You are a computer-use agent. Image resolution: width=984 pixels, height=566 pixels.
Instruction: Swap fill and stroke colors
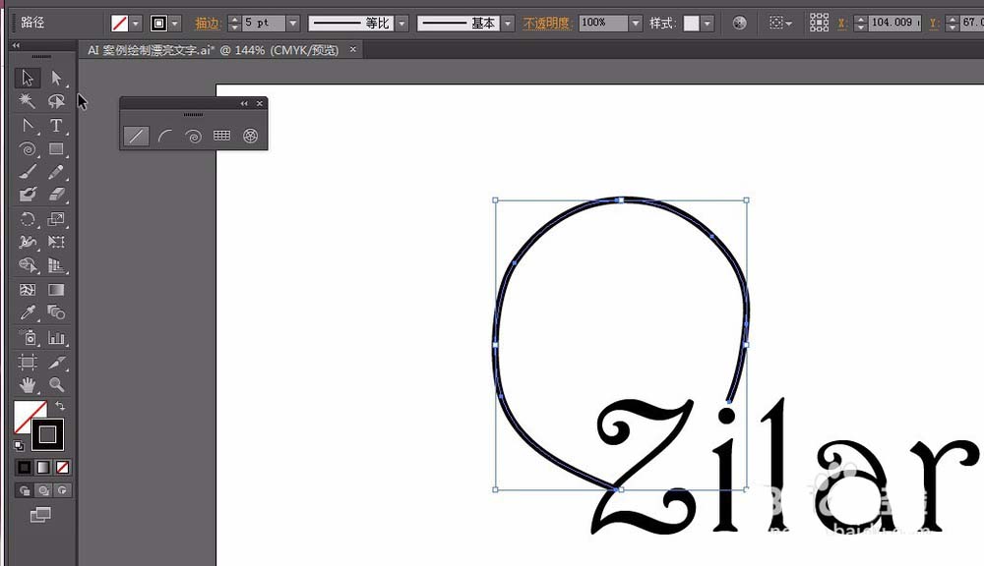[60, 406]
